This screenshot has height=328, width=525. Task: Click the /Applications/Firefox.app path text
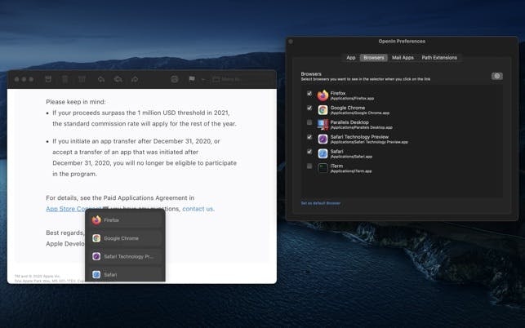(352, 99)
